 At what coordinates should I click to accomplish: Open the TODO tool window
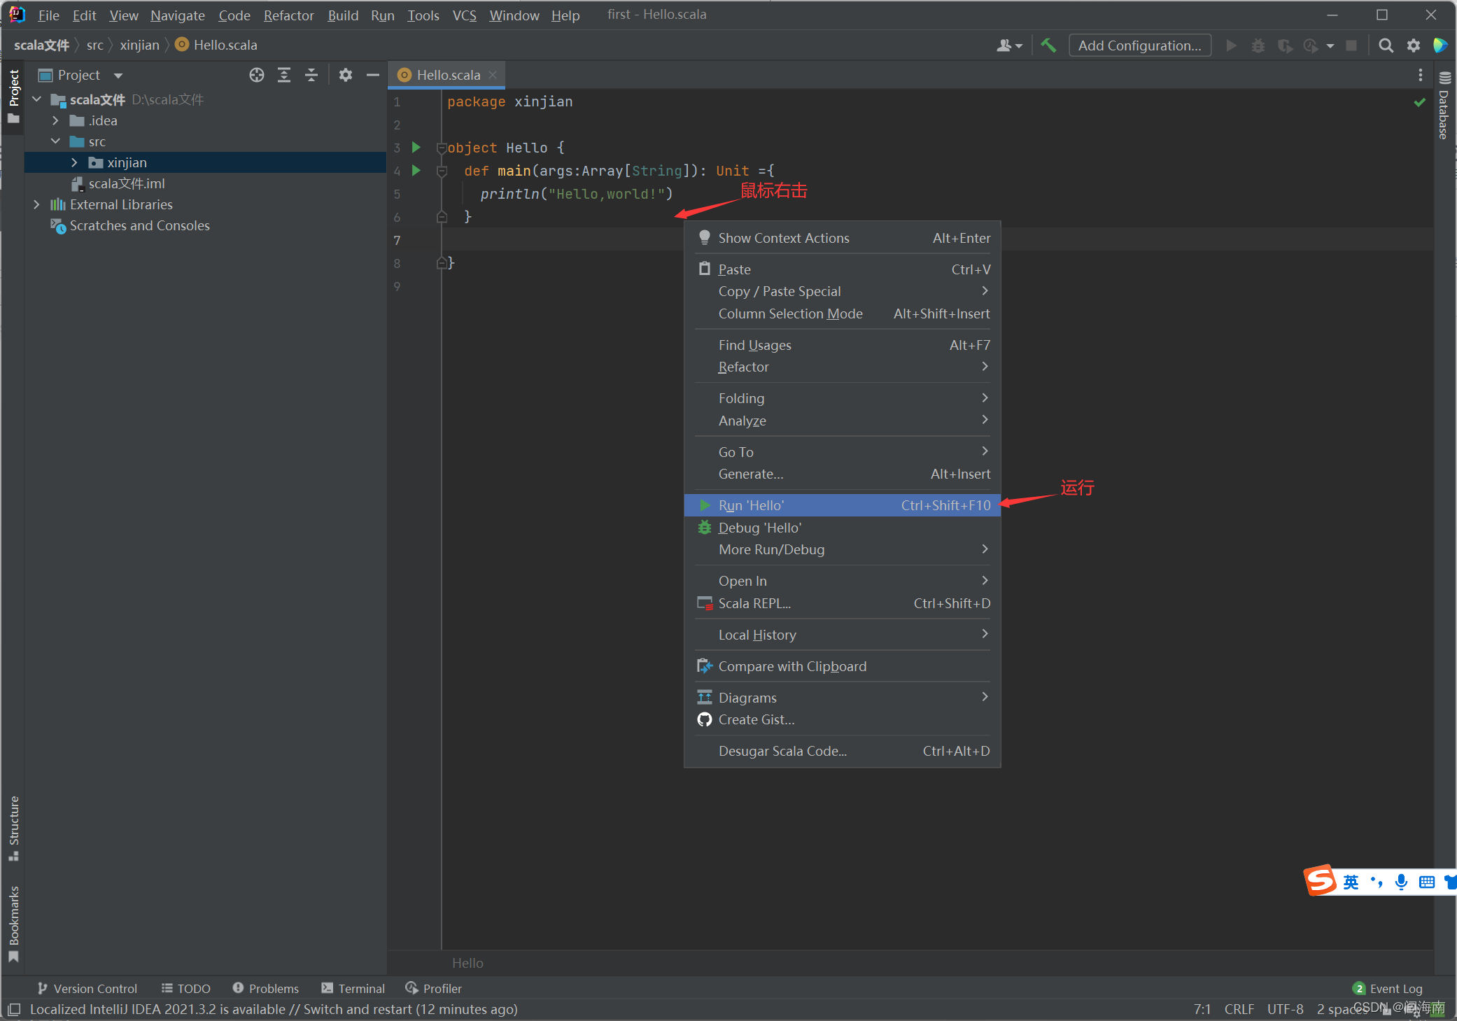[x=186, y=988]
